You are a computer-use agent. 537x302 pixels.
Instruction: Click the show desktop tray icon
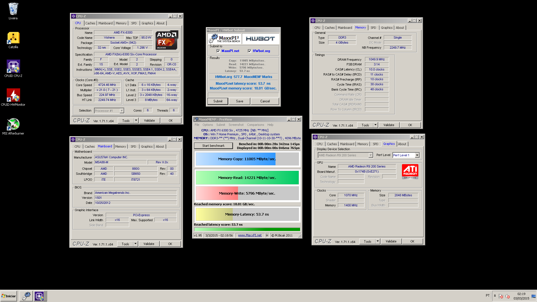point(534,296)
